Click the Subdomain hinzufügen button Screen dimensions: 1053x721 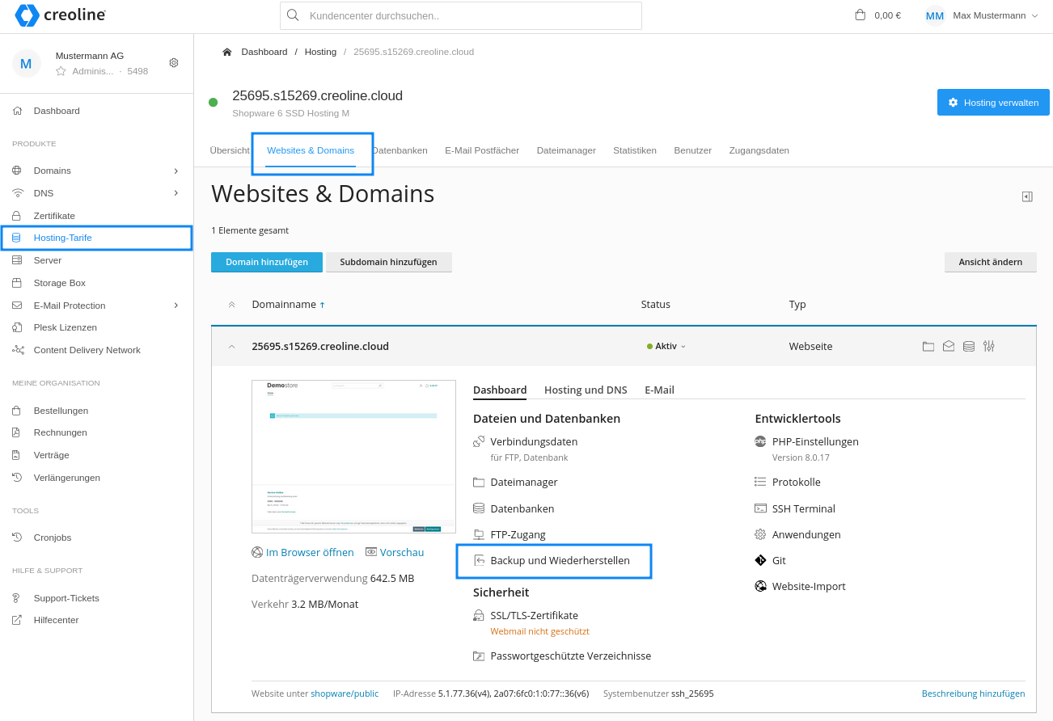coord(388,262)
